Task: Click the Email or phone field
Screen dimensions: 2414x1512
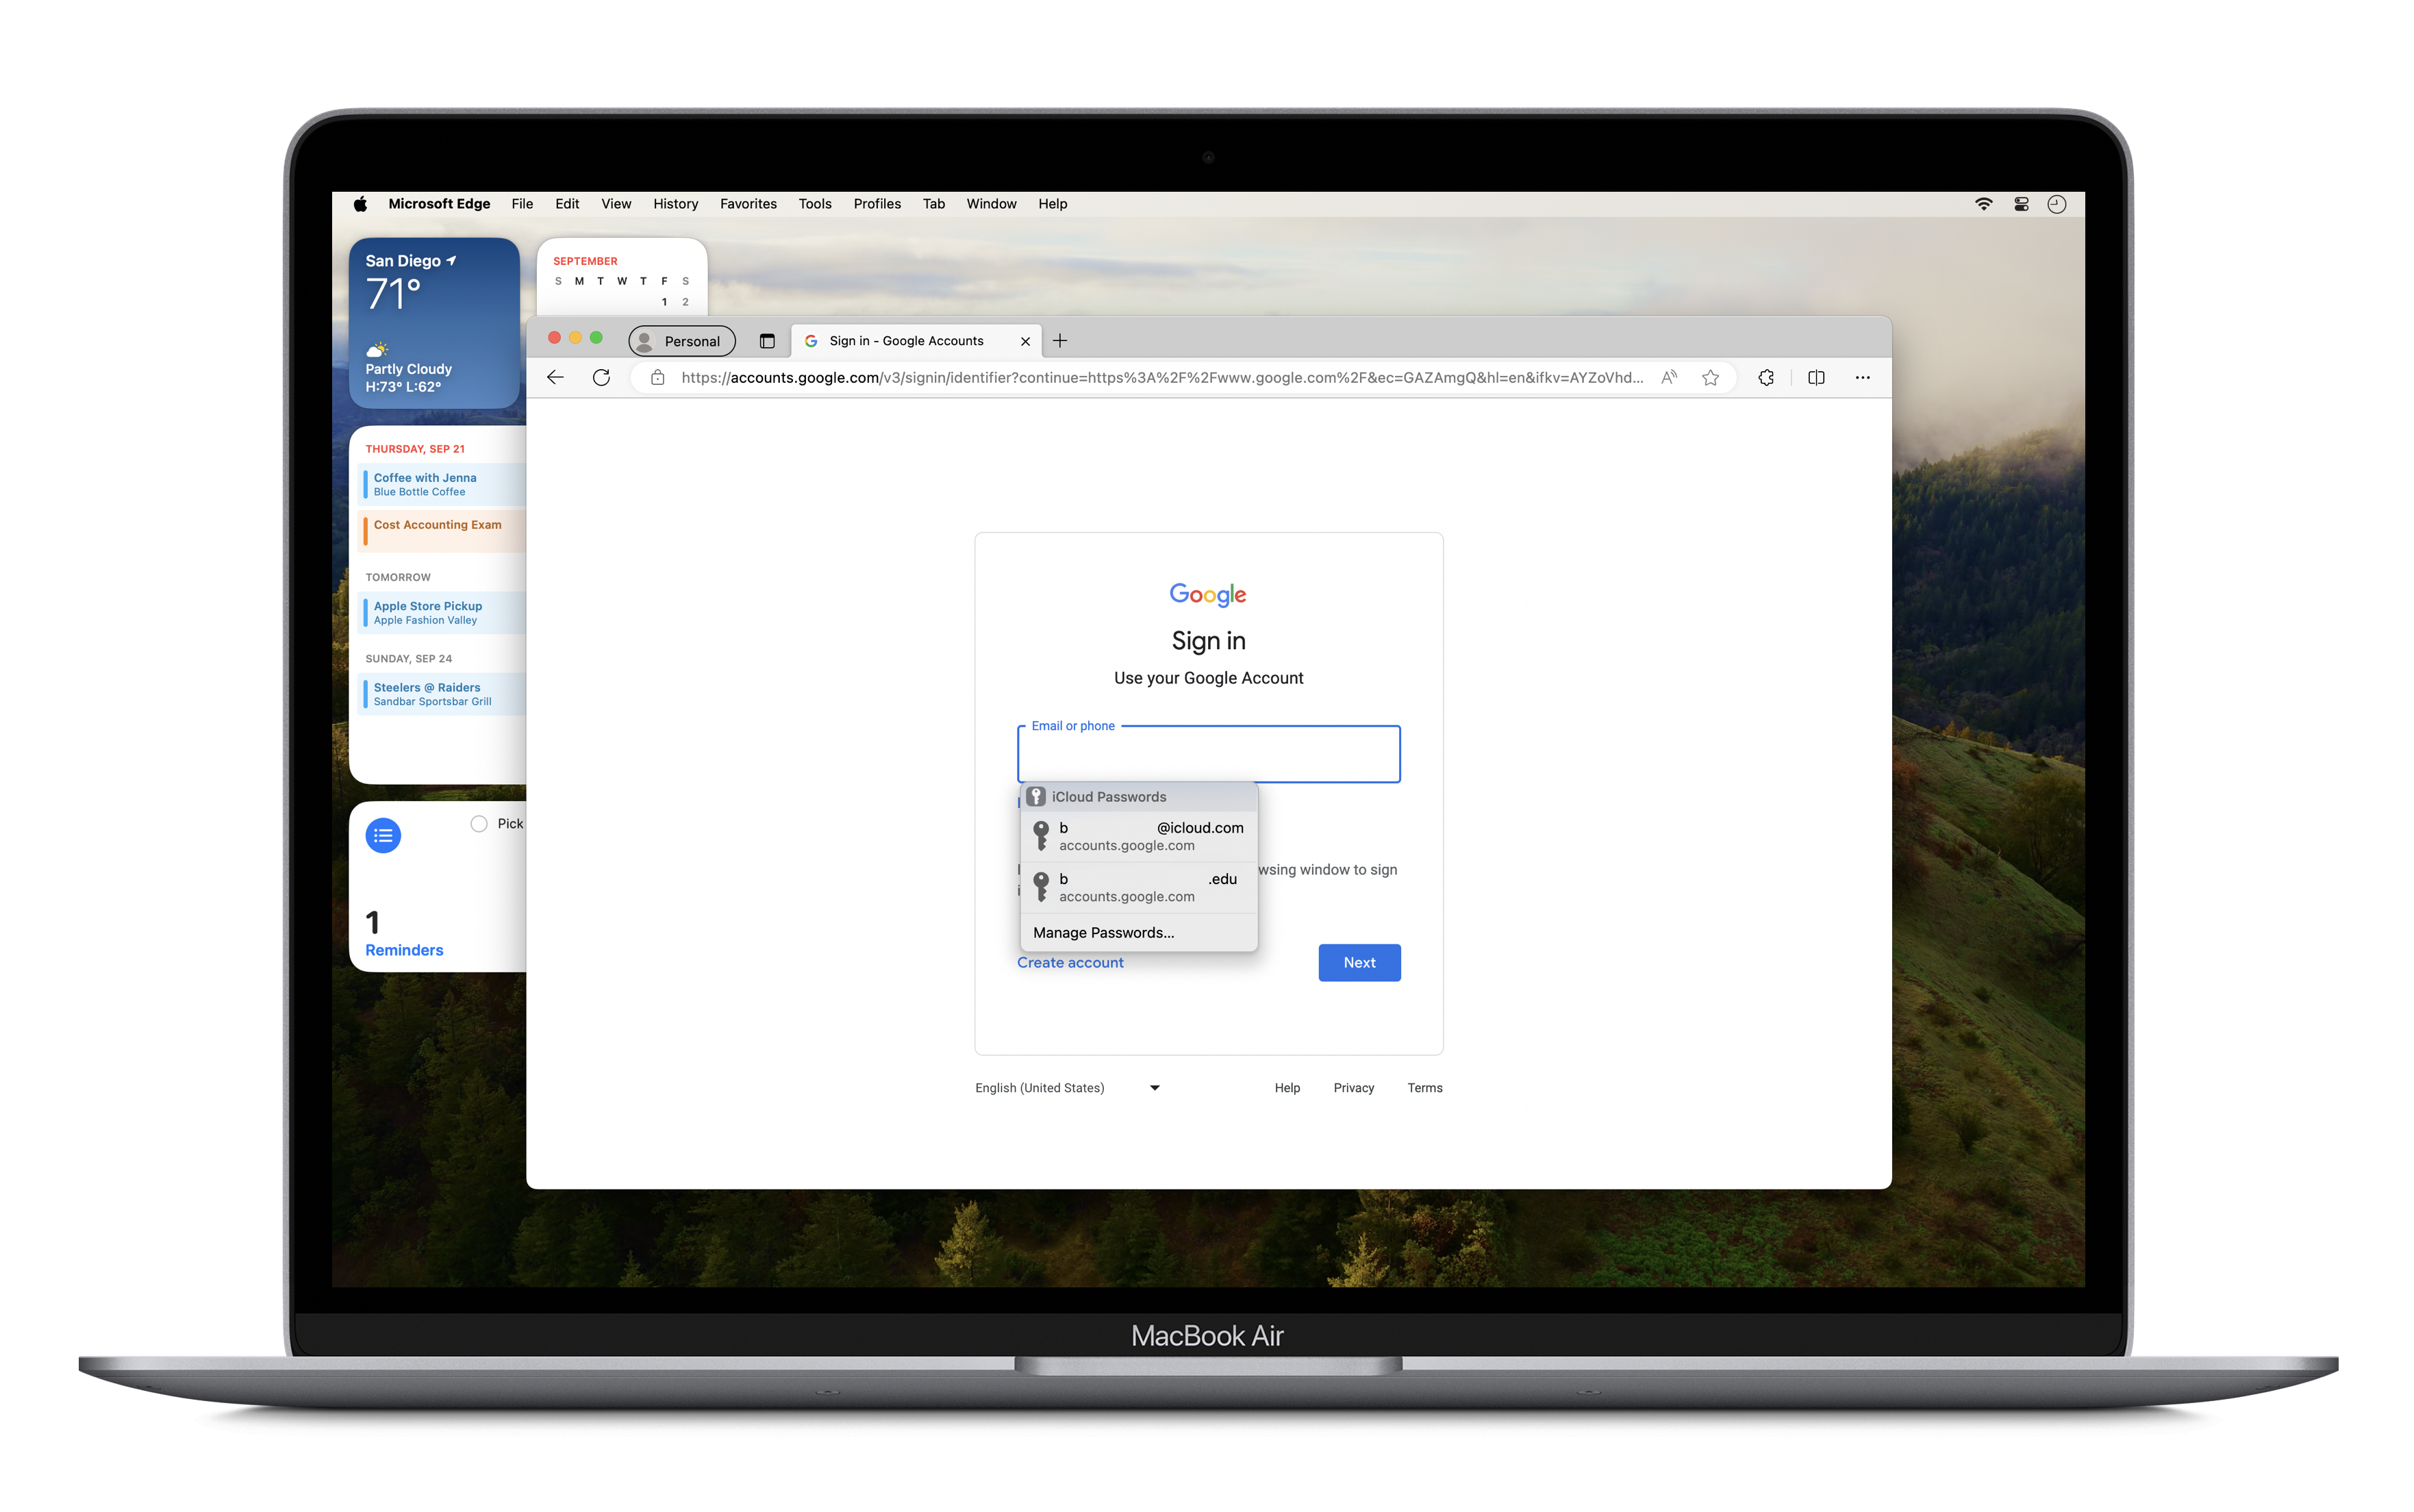Action: (x=1208, y=755)
